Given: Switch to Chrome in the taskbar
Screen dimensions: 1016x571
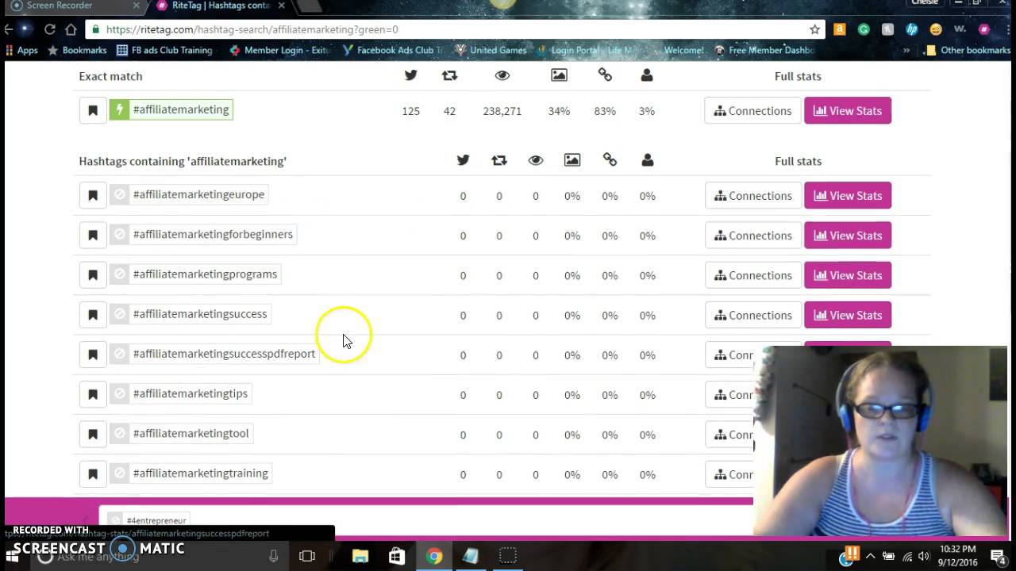Looking at the screenshot, I should click(433, 556).
